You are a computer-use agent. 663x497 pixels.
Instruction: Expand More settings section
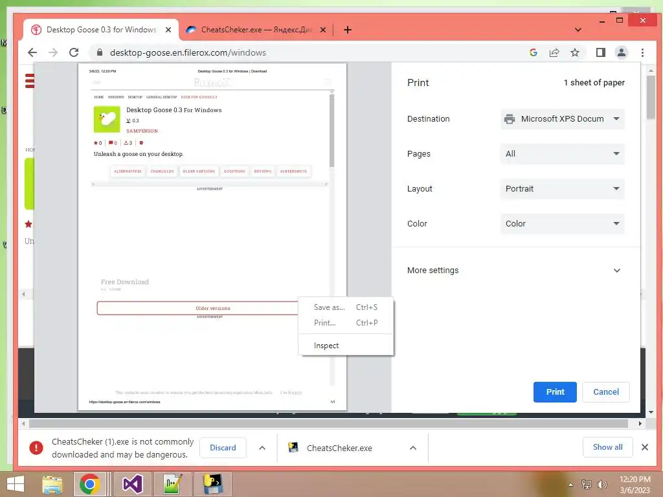point(513,271)
